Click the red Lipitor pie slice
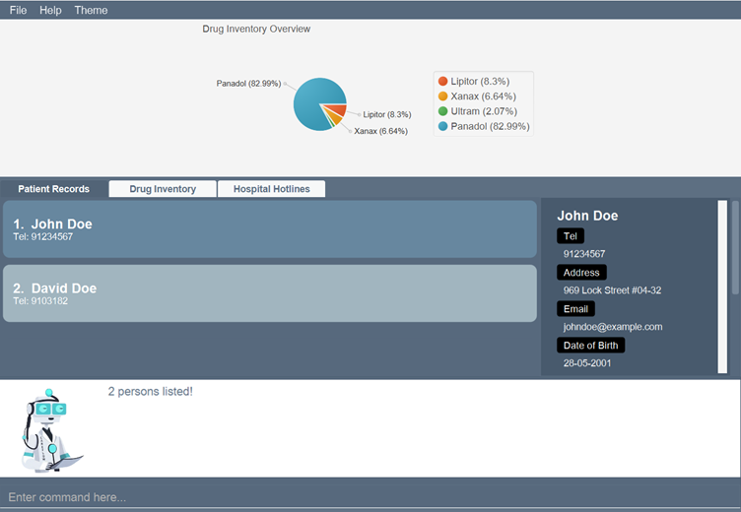The width and height of the screenshot is (741, 512). click(x=338, y=111)
